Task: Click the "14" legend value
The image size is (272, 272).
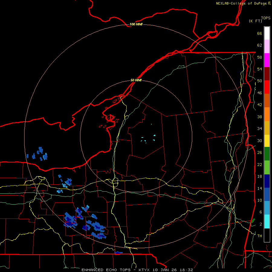Action: click(260, 188)
